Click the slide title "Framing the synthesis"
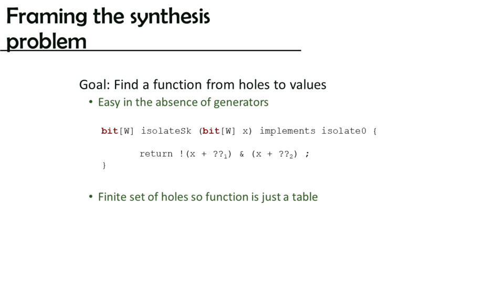 [x=108, y=17]
